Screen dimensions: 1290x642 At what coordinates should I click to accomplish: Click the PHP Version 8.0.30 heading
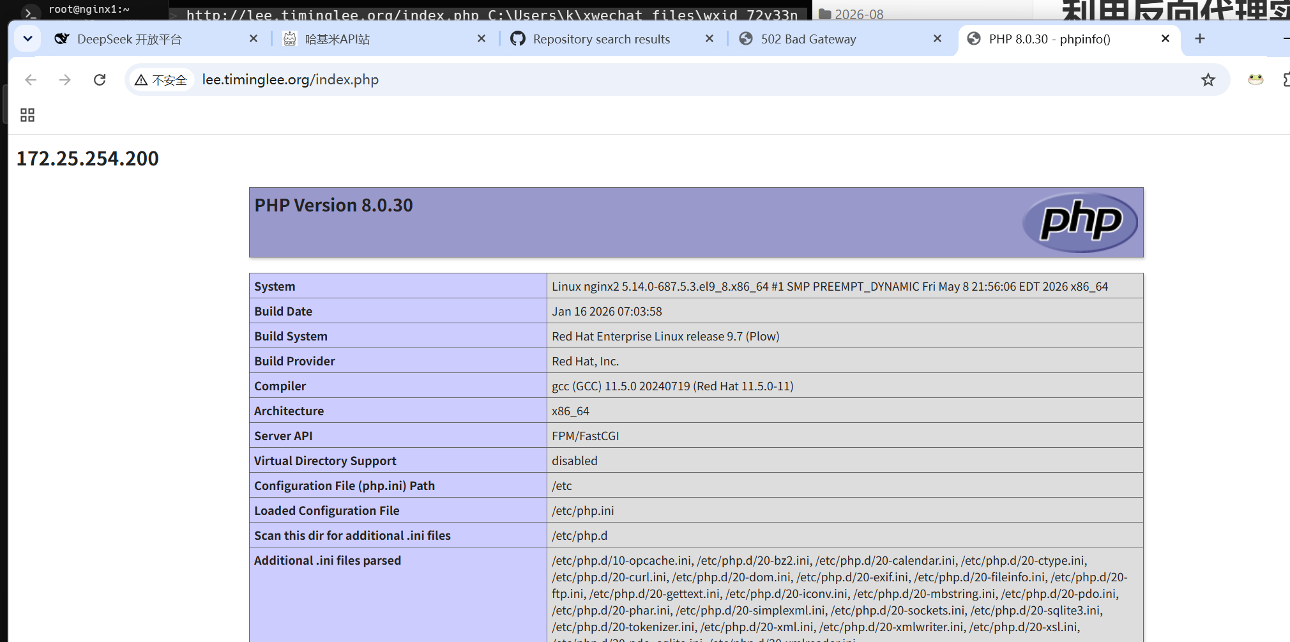(x=333, y=205)
